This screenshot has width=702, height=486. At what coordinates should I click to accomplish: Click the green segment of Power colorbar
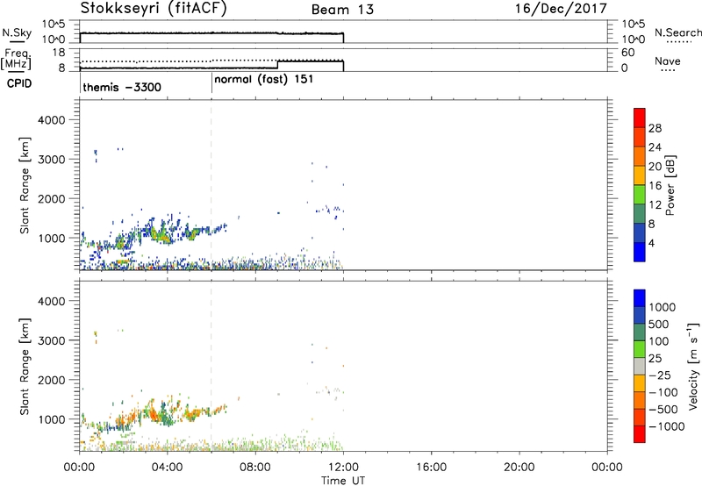pyautogui.click(x=640, y=194)
